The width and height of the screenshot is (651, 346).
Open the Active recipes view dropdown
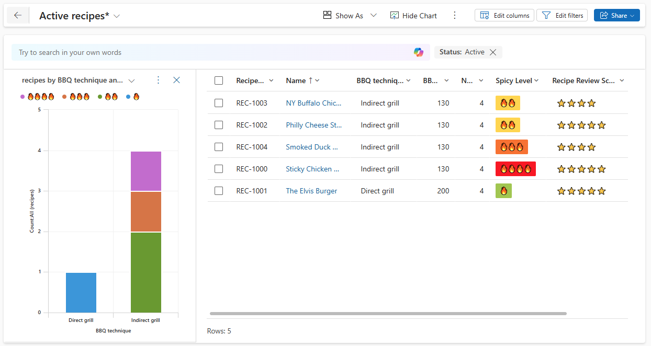point(116,15)
